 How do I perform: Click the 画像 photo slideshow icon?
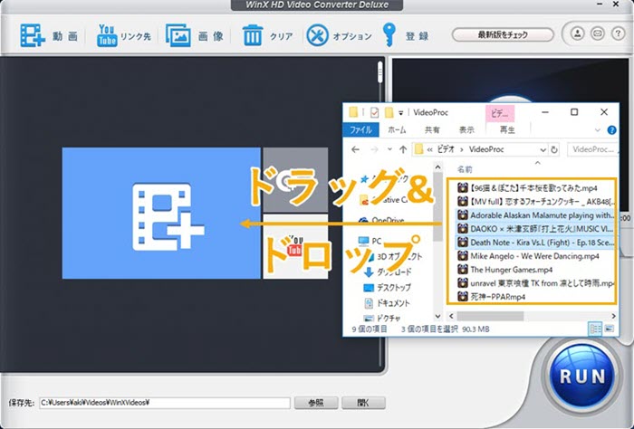coord(178,35)
